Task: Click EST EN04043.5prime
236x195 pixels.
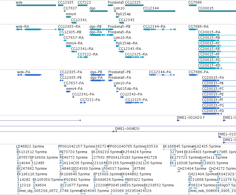Action: [83, 194]
